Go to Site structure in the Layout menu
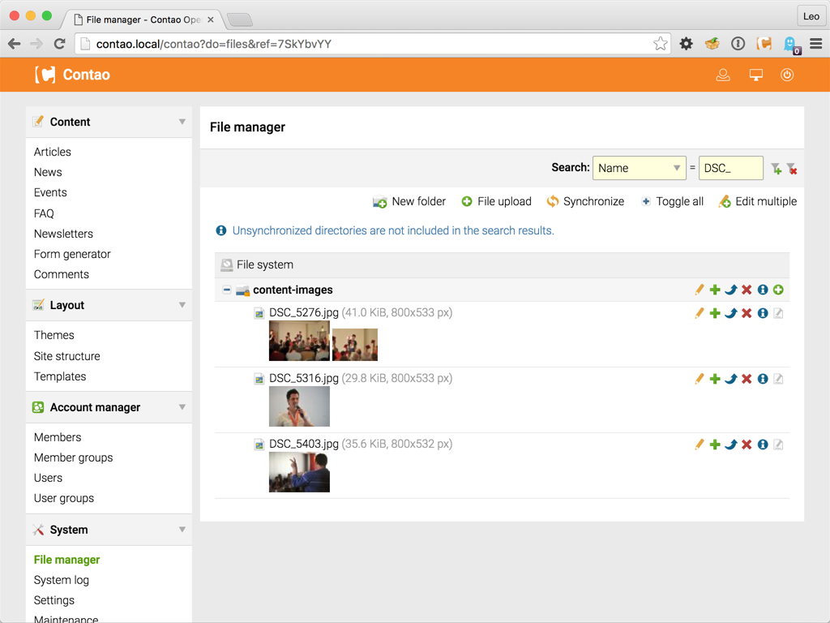Screen dimensions: 830x623 (x=66, y=356)
